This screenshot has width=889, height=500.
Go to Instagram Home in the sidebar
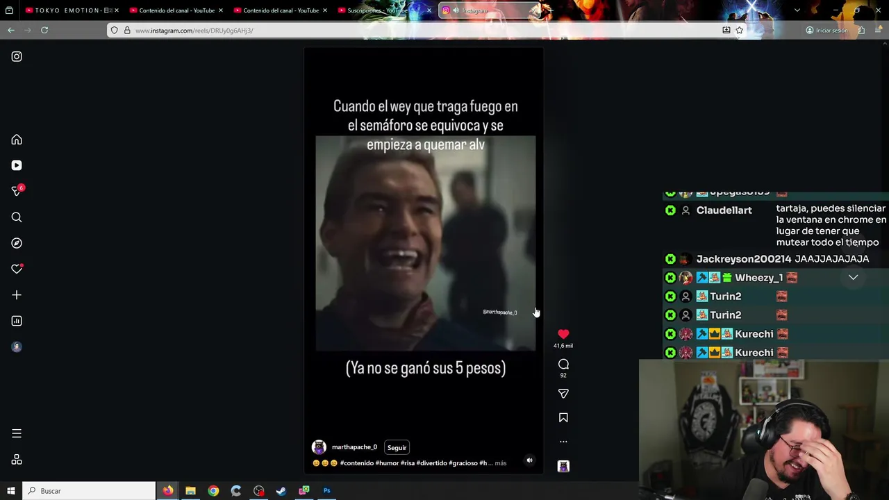(x=17, y=140)
